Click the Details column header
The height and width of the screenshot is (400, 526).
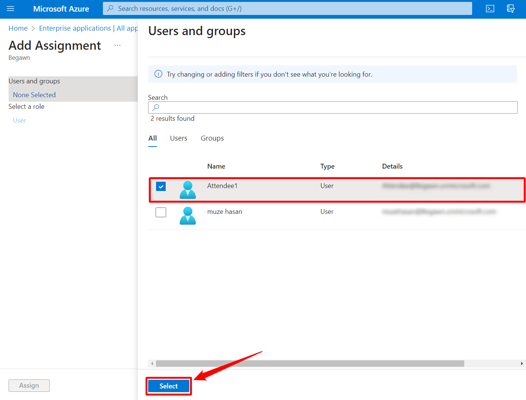click(392, 166)
